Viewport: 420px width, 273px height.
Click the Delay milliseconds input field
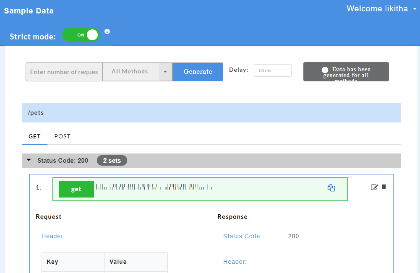click(272, 70)
